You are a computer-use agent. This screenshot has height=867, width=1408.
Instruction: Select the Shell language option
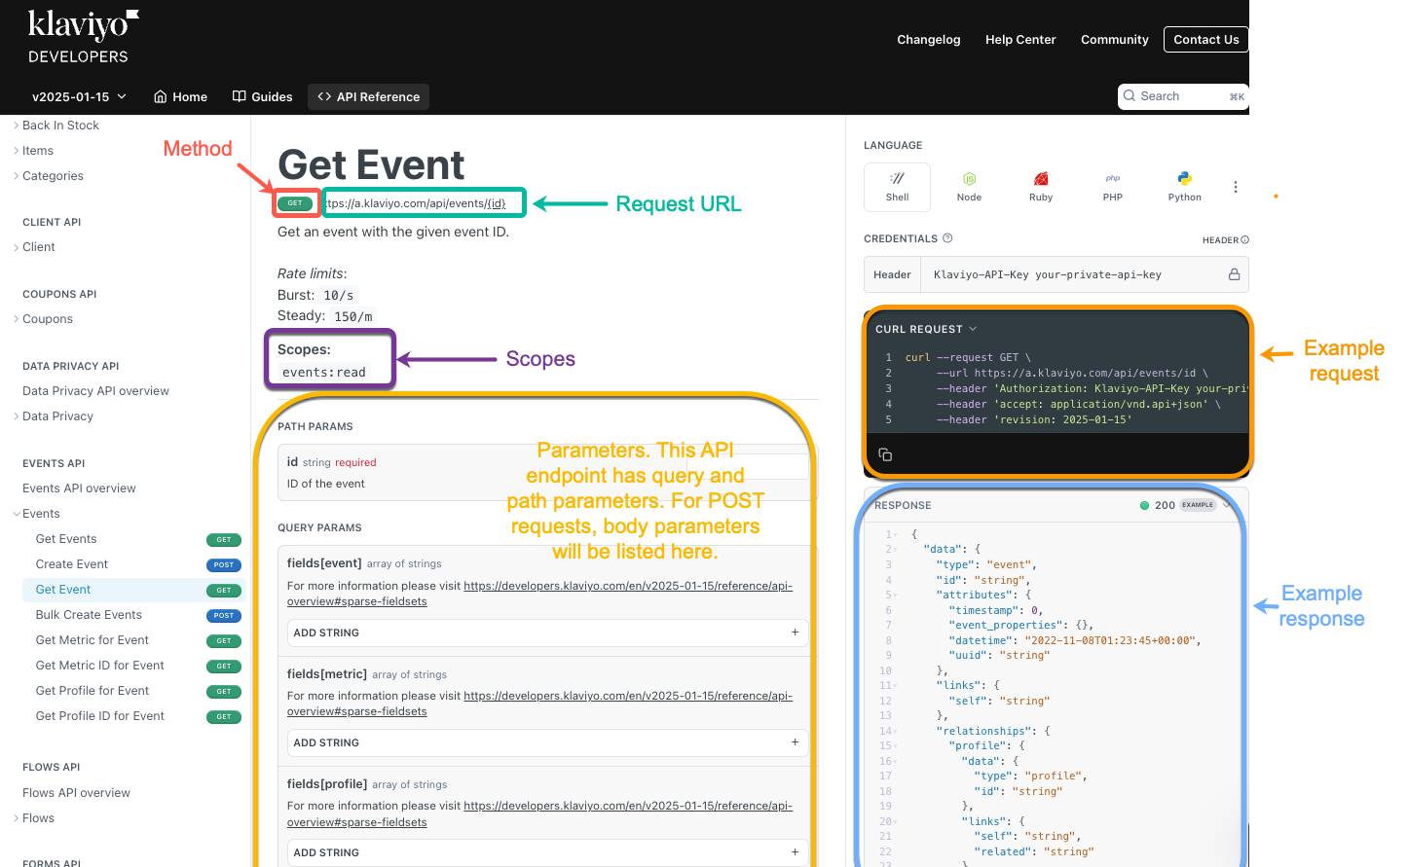[897, 187]
